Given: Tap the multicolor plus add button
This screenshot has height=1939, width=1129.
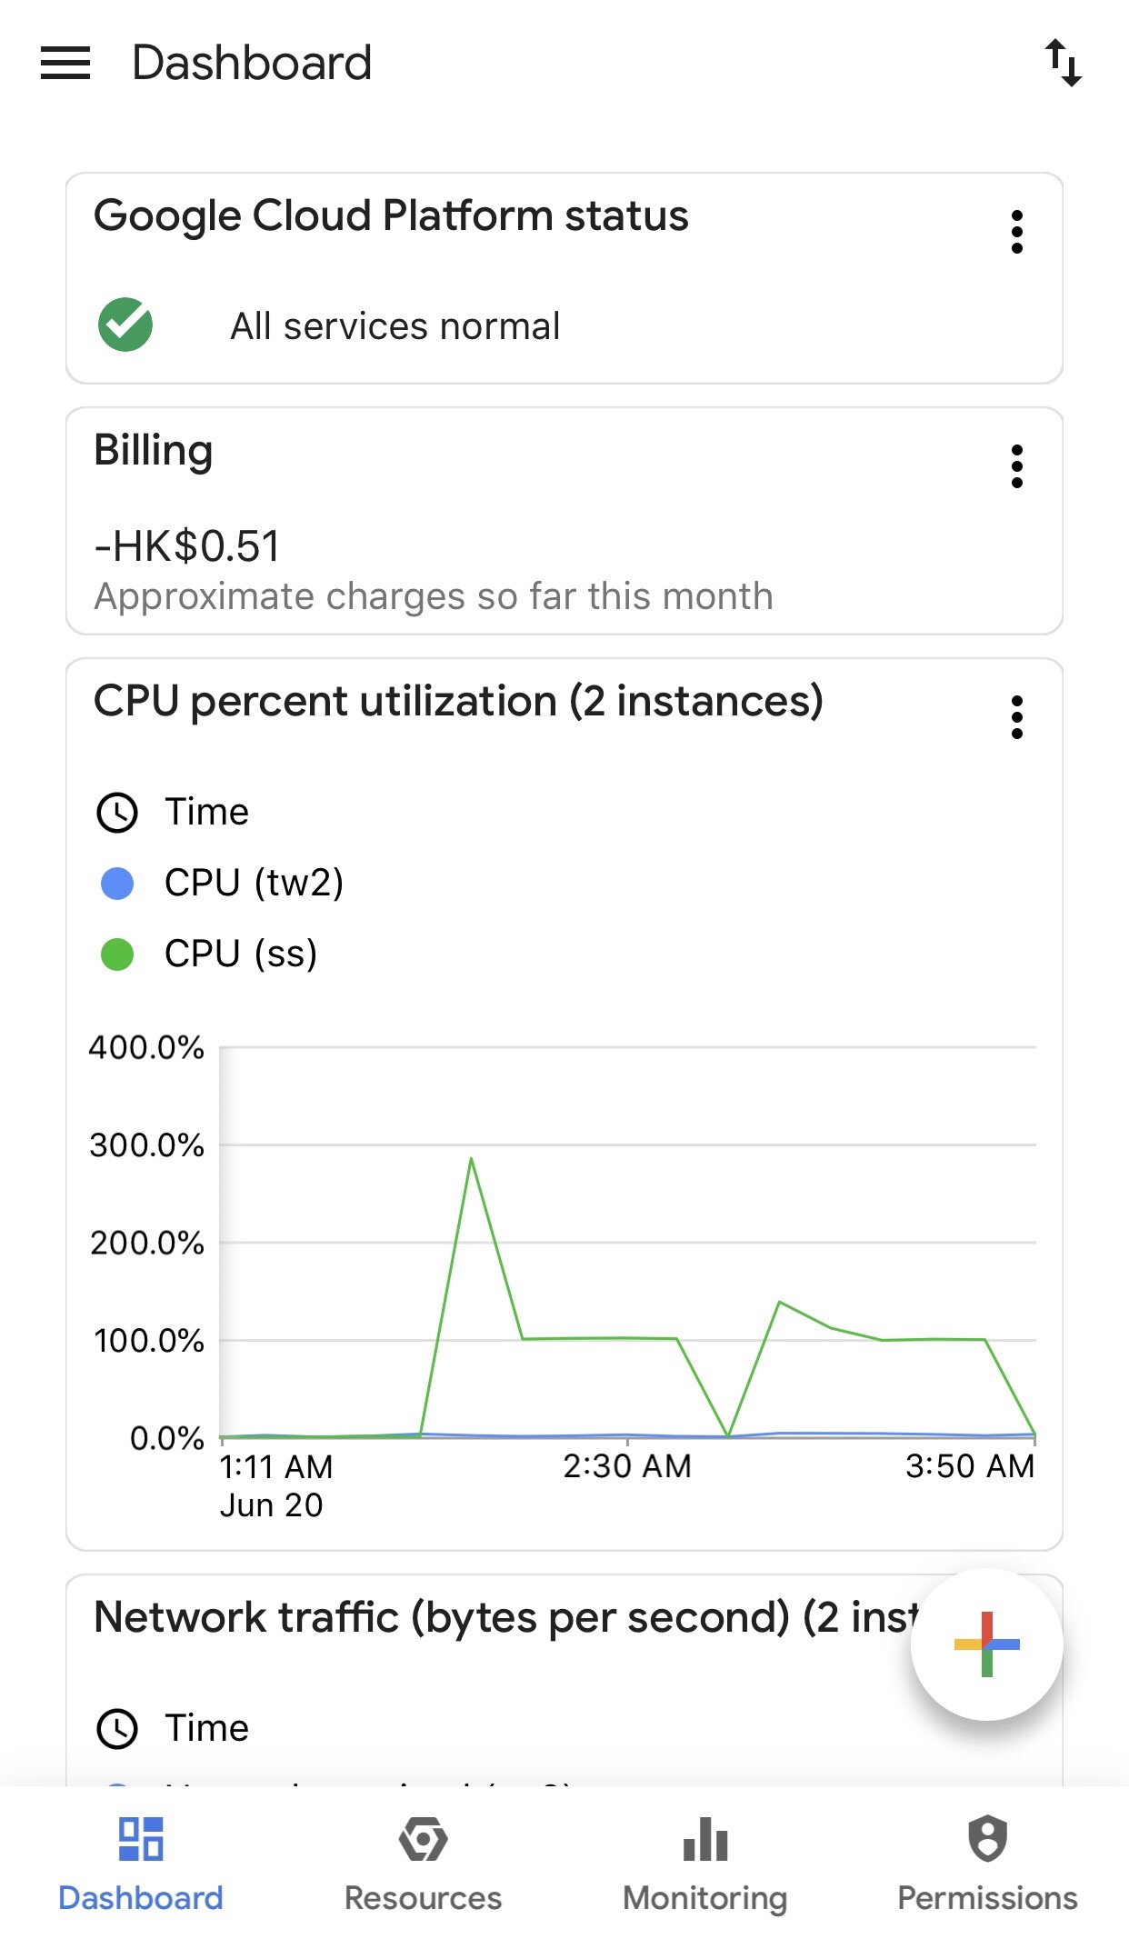Looking at the screenshot, I should 986,1644.
